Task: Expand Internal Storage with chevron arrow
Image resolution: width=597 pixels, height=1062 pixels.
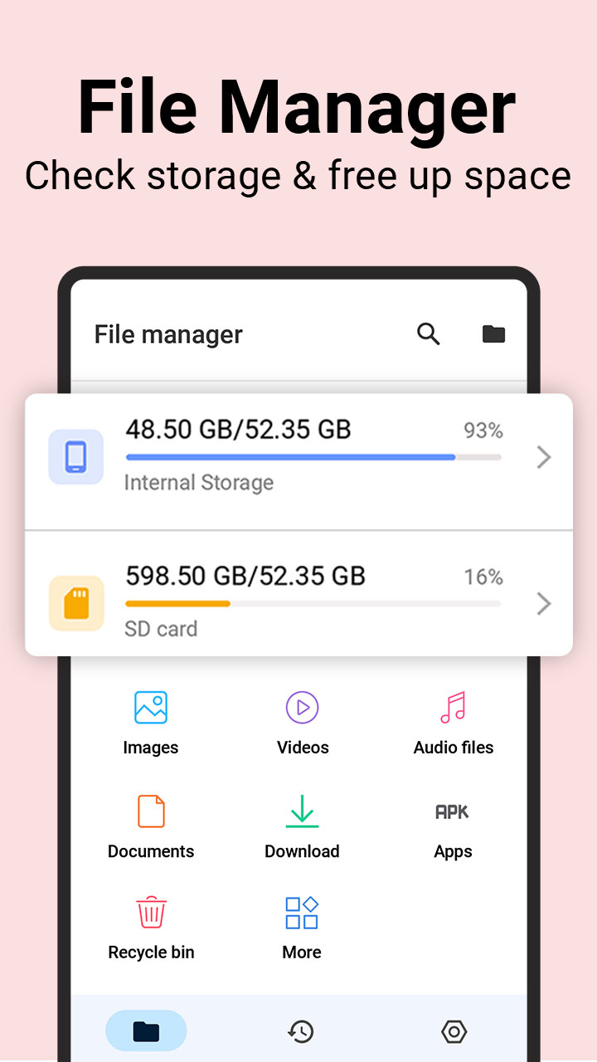Action: [x=544, y=457]
